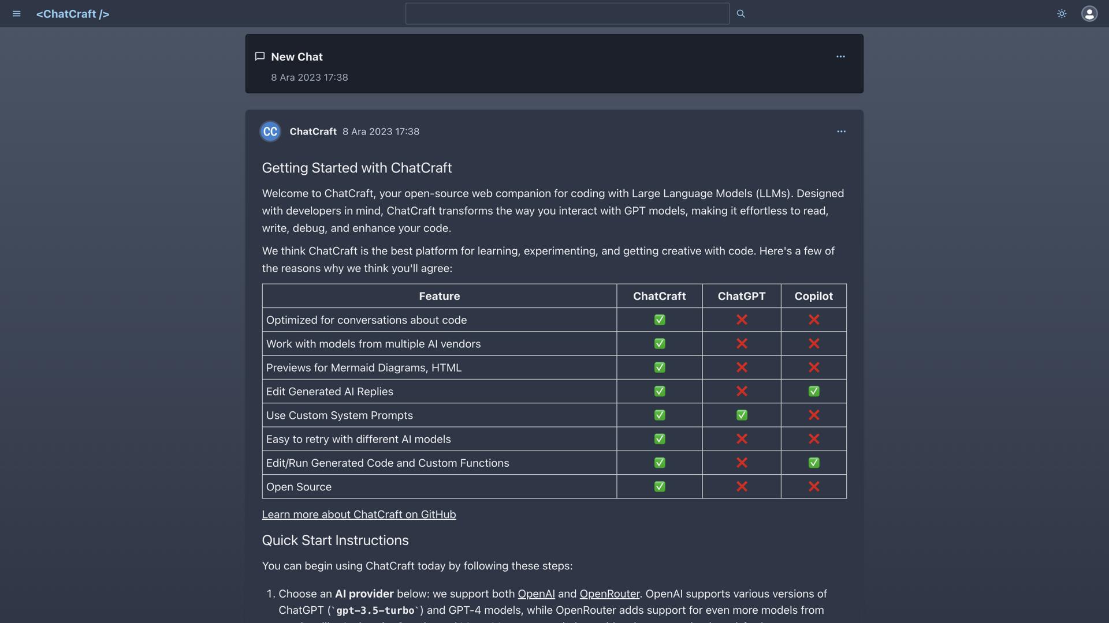Click the search input field

click(x=567, y=14)
